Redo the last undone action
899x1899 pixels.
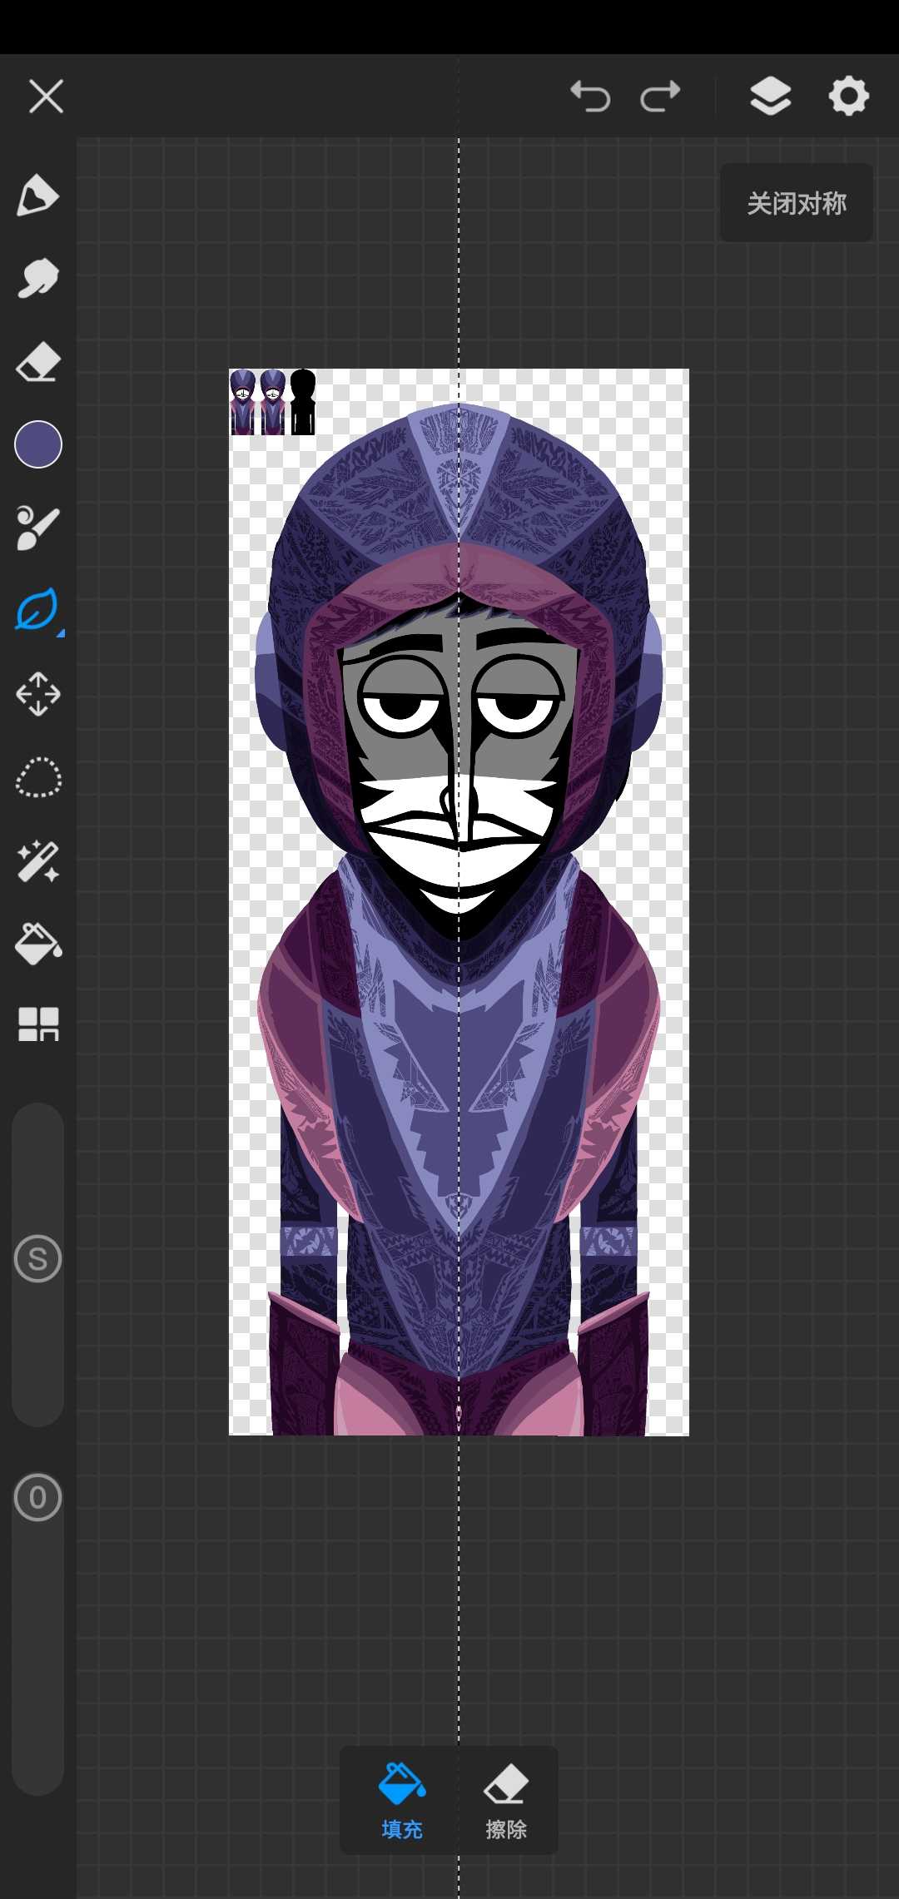click(x=661, y=97)
